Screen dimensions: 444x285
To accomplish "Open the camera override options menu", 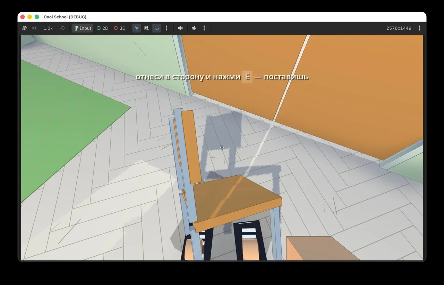I will click(x=204, y=28).
